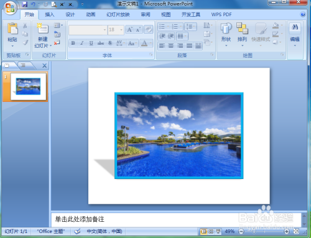Open the clipboard pane launcher beside 剪贴板
Screen dimensions: 311x238
(27, 55)
